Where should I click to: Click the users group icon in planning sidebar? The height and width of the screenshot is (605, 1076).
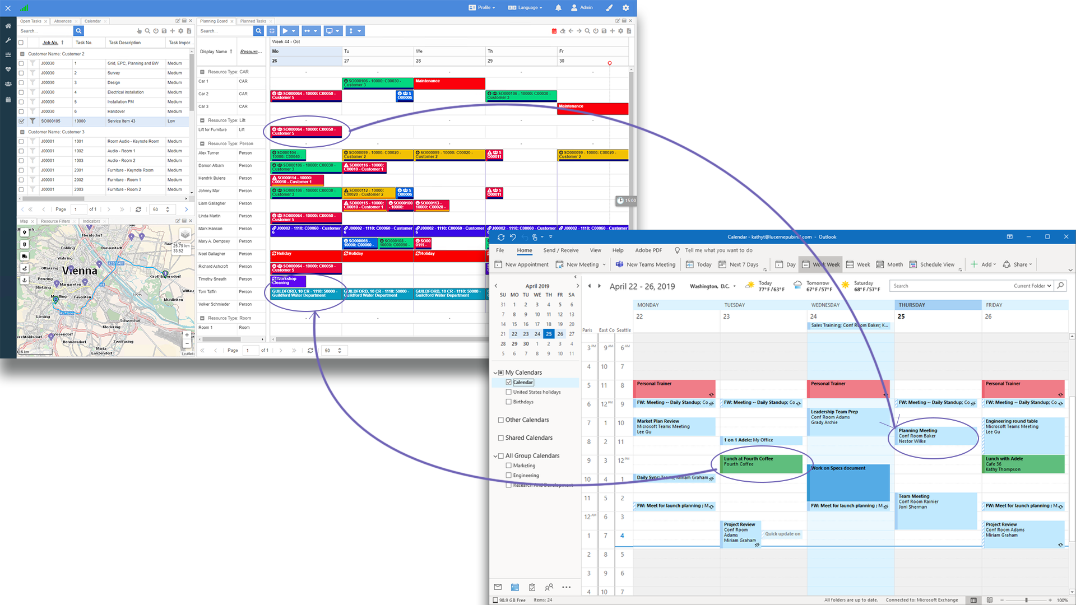pyautogui.click(x=8, y=84)
